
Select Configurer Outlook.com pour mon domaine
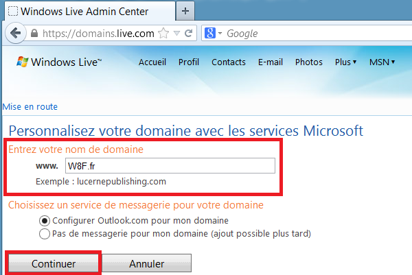click(45, 221)
